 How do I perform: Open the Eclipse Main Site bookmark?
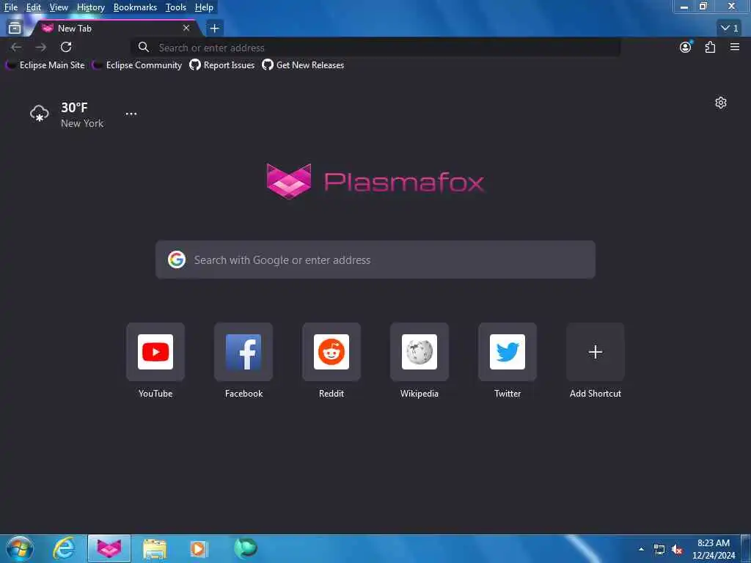(x=45, y=65)
